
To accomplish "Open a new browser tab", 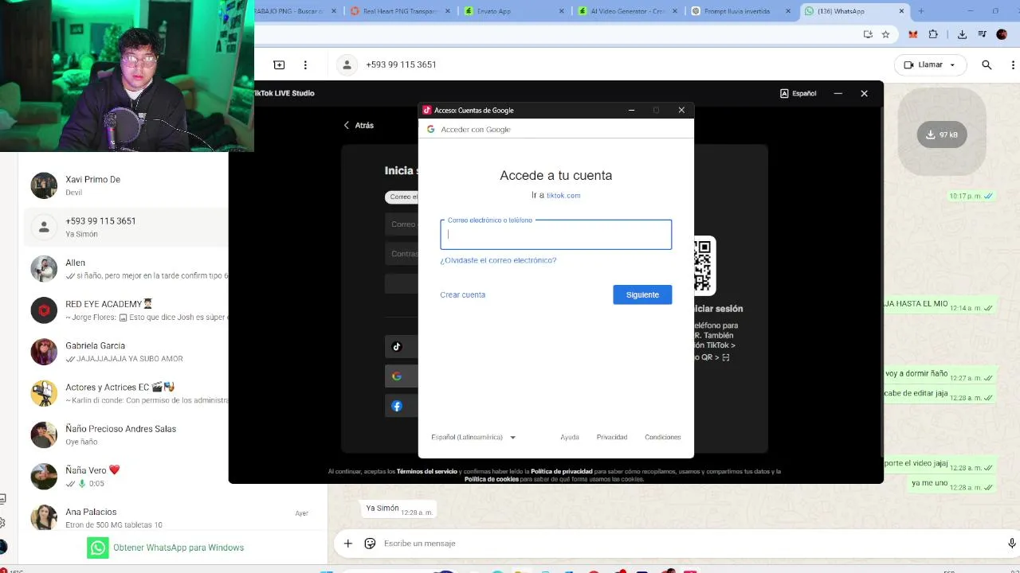I will (921, 11).
